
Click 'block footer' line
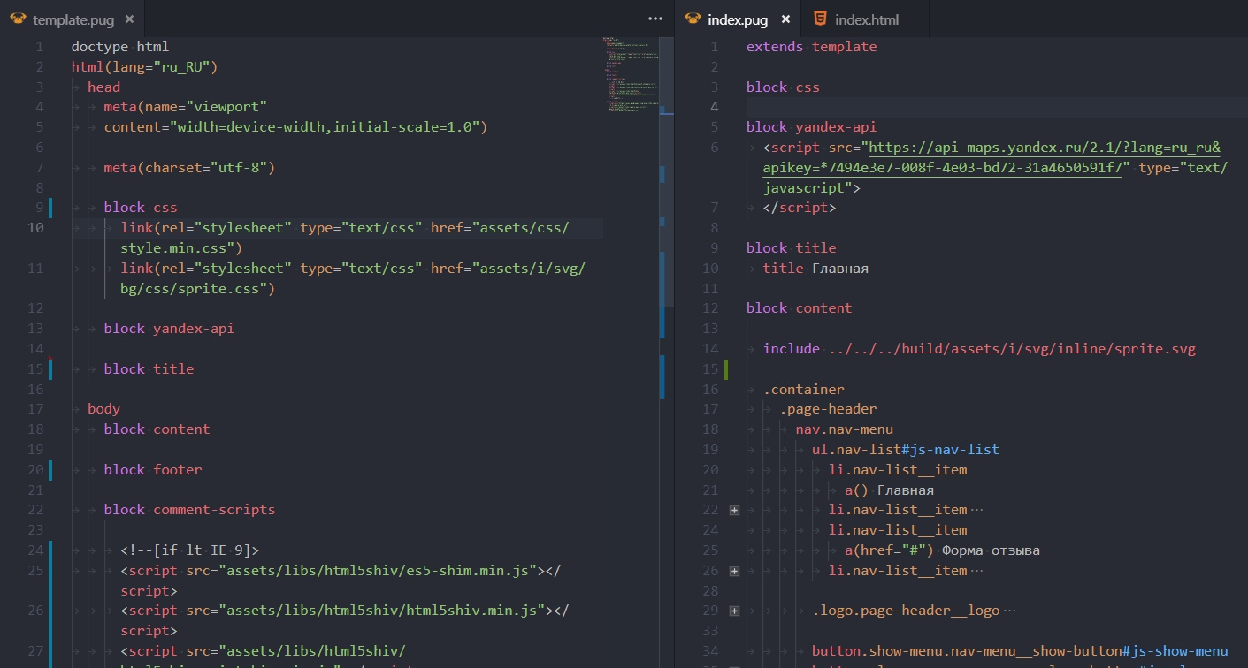pyautogui.click(x=153, y=469)
